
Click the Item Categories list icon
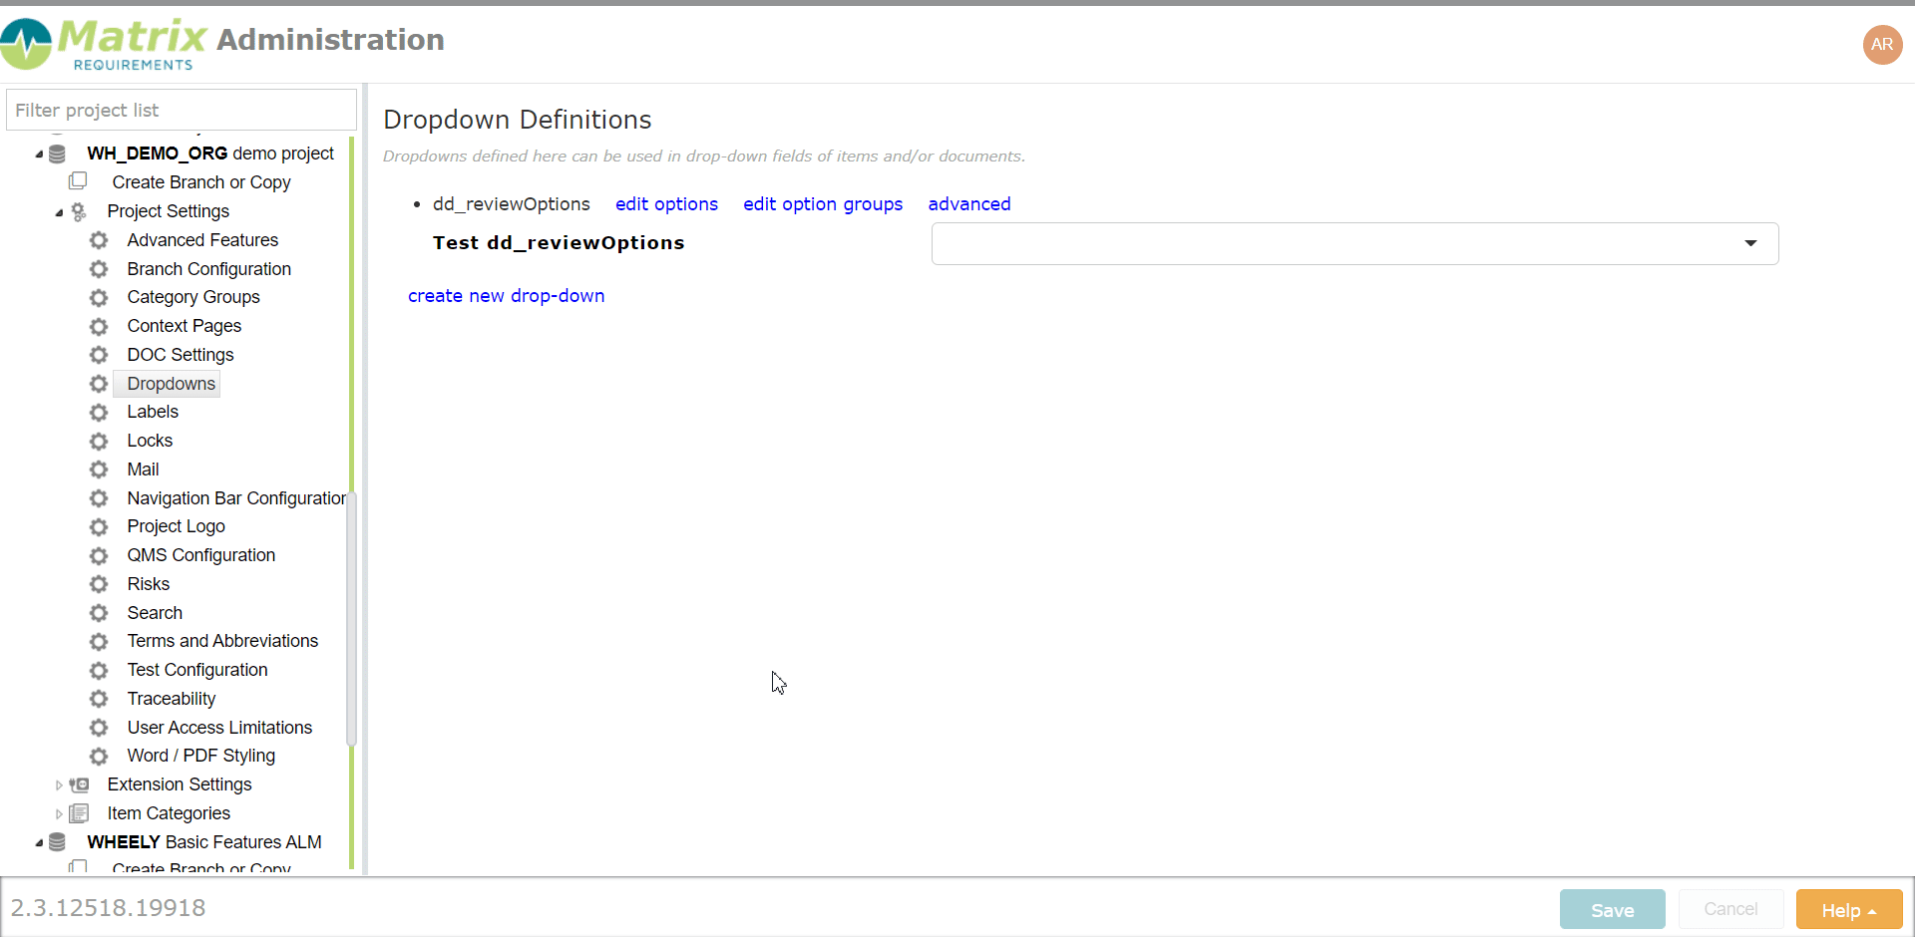click(79, 813)
